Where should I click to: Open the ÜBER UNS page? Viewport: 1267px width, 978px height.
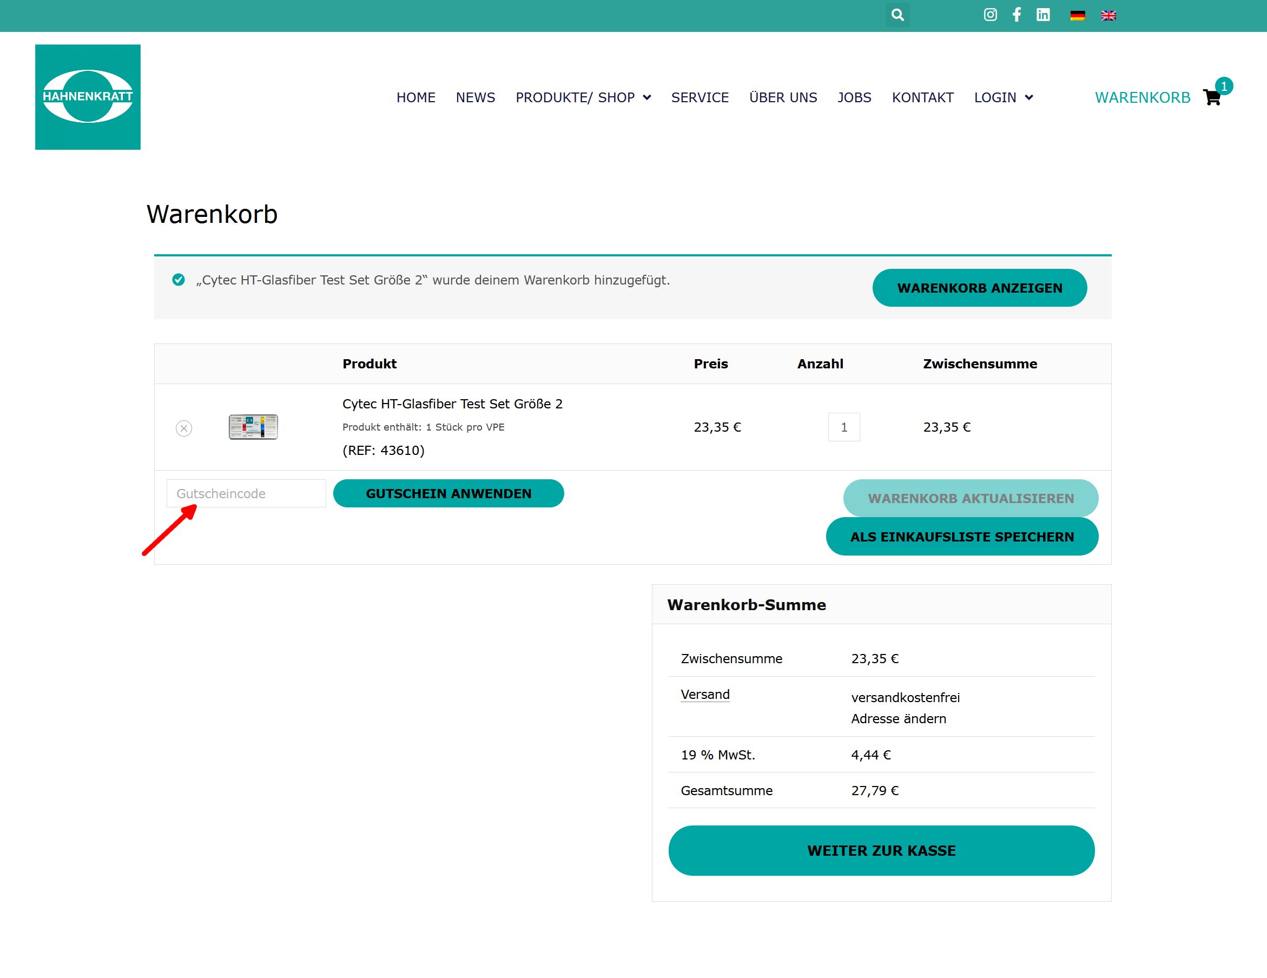coord(783,97)
